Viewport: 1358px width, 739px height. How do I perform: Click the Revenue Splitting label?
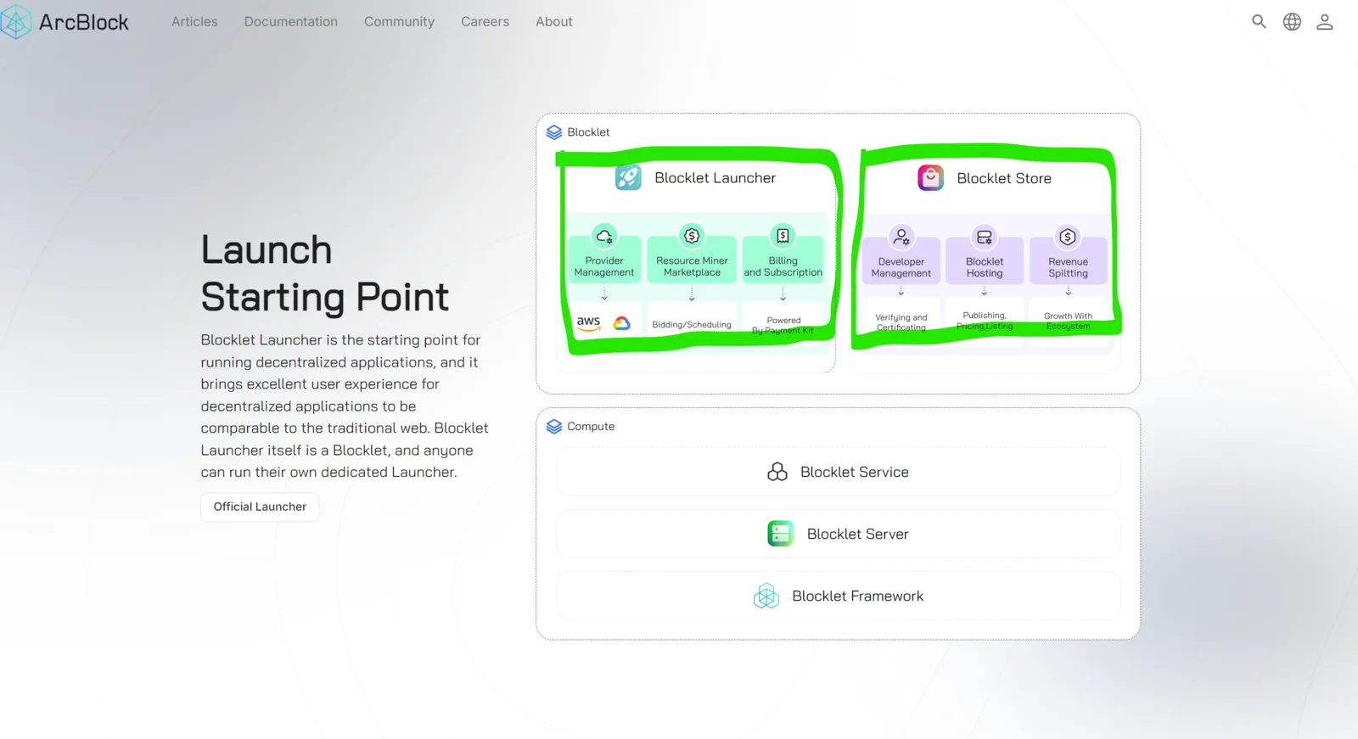[1068, 267]
